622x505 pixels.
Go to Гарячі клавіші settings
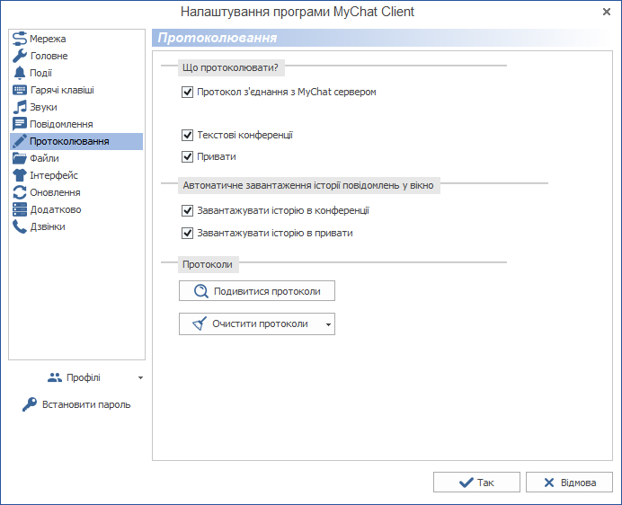76,90
